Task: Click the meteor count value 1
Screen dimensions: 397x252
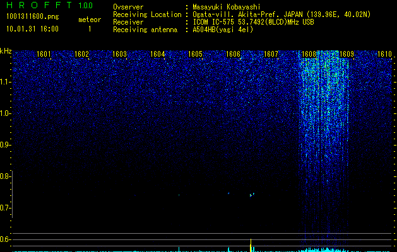Action: click(x=90, y=29)
